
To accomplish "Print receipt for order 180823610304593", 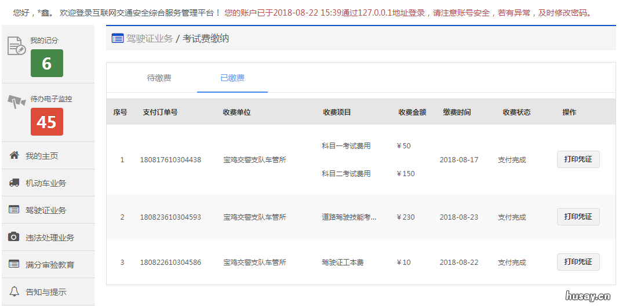I will click(x=578, y=217).
